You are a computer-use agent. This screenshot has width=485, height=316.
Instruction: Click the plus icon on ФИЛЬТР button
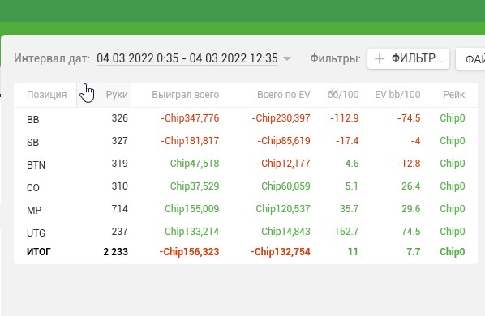pos(380,58)
